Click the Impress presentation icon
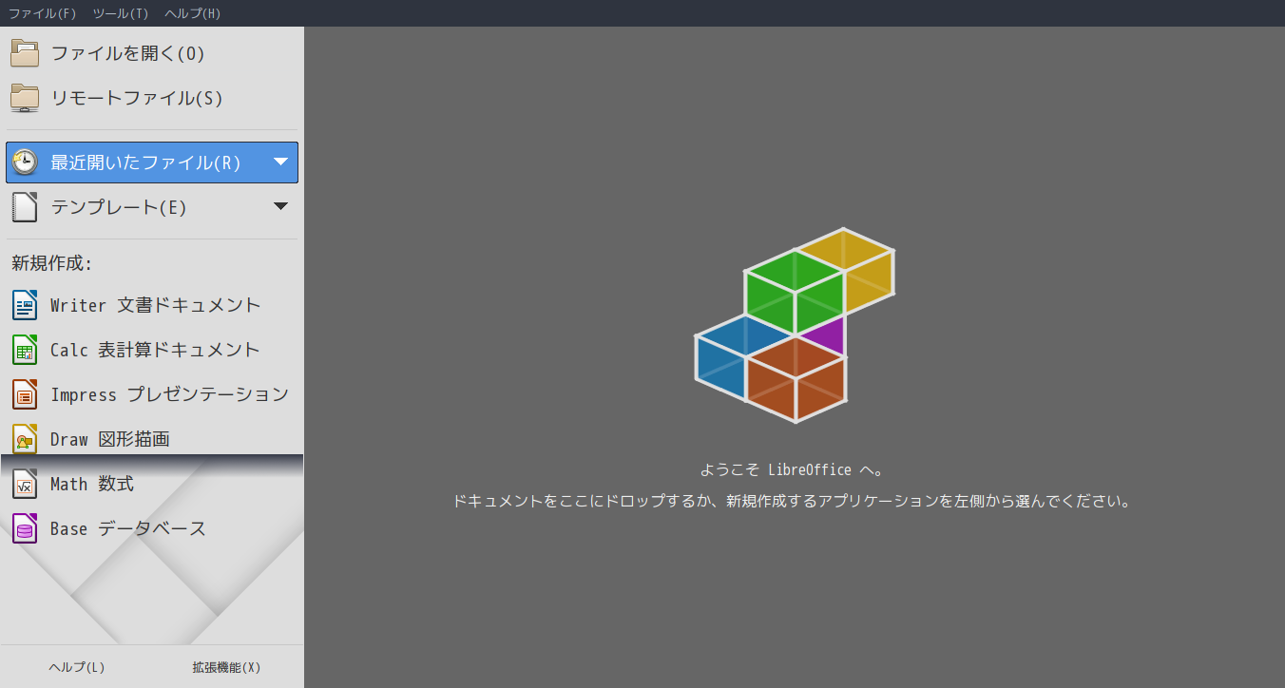The image size is (1285, 688). pos(25,394)
